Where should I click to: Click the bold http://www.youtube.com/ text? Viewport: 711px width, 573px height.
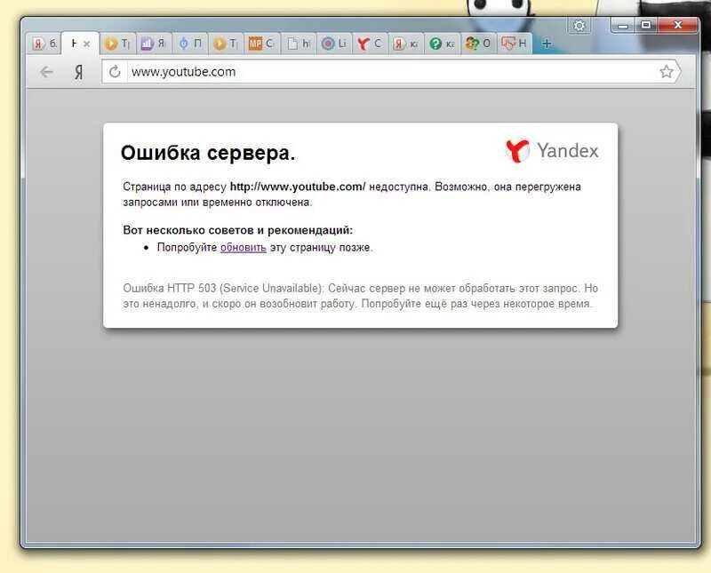click(298, 187)
